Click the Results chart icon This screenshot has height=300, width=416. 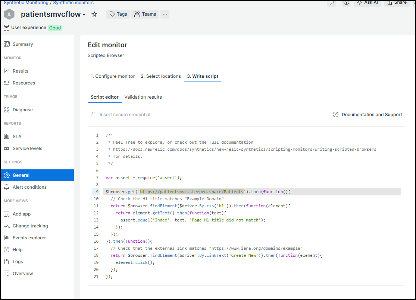point(7,71)
